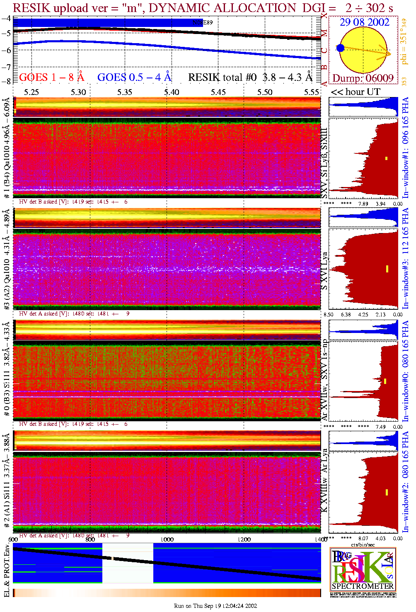
Task: Click the RESIK Spectrometer logo
Action: [x=363, y=569]
